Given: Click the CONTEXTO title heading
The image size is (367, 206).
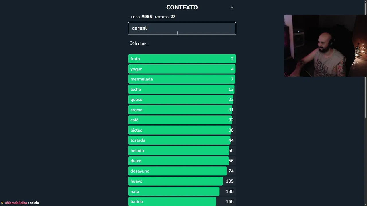Looking at the screenshot, I should coord(182,7).
